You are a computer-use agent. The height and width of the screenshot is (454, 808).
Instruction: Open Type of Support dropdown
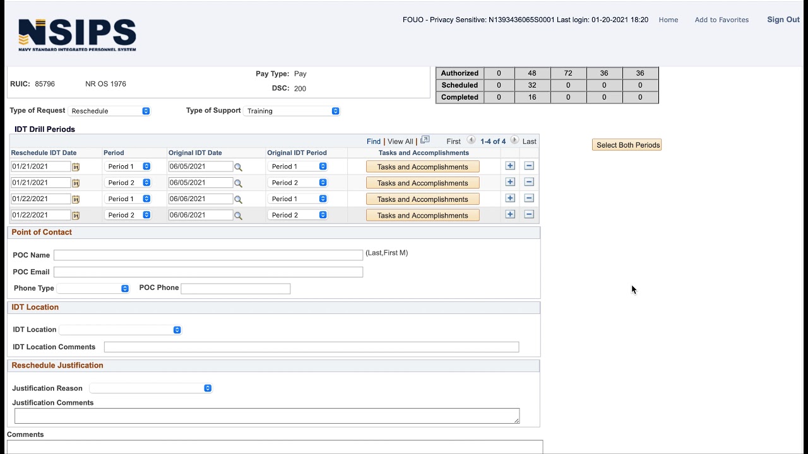pyautogui.click(x=292, y=111)
